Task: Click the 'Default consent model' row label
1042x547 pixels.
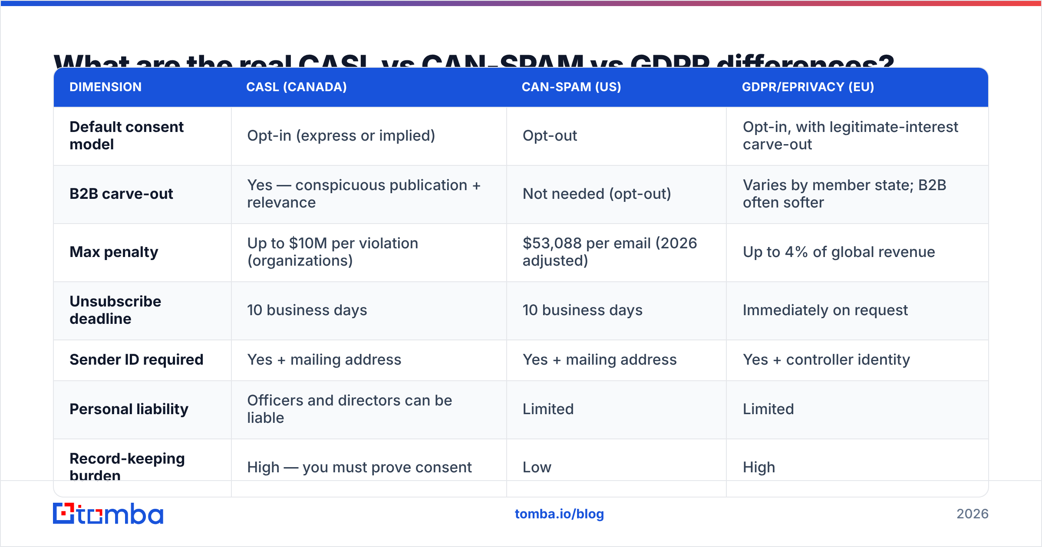Action: (126, 135)
